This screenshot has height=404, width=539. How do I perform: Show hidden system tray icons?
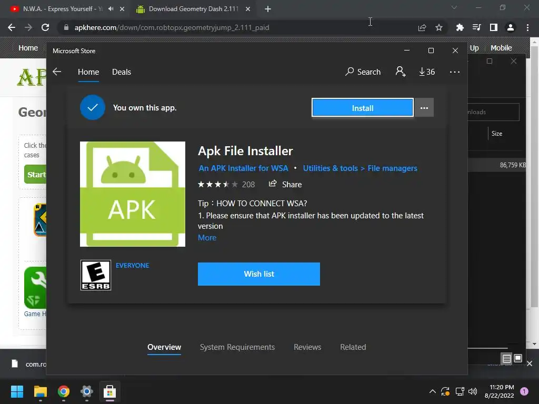433,391
